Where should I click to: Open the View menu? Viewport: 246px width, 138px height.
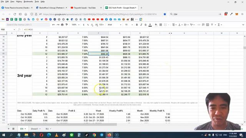pyautogui.click(x=12, y=2)
